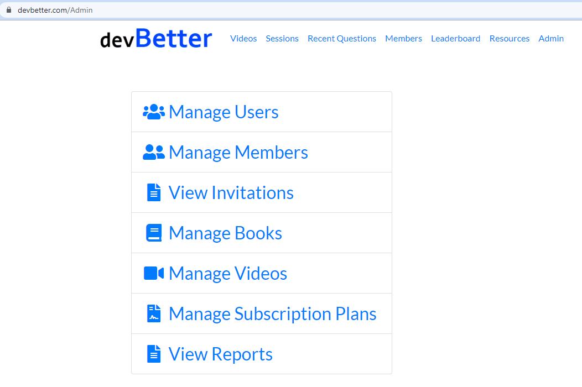This screenshot has height=387, width=582.
Task: Click the document icon beside View Invitations
Action: 153,192
